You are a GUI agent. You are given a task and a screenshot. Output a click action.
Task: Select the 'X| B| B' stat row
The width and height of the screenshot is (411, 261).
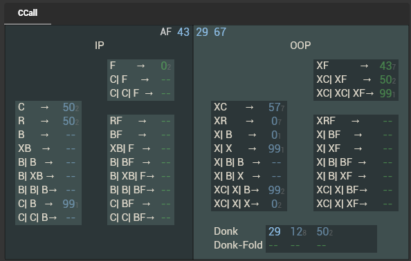249,162
